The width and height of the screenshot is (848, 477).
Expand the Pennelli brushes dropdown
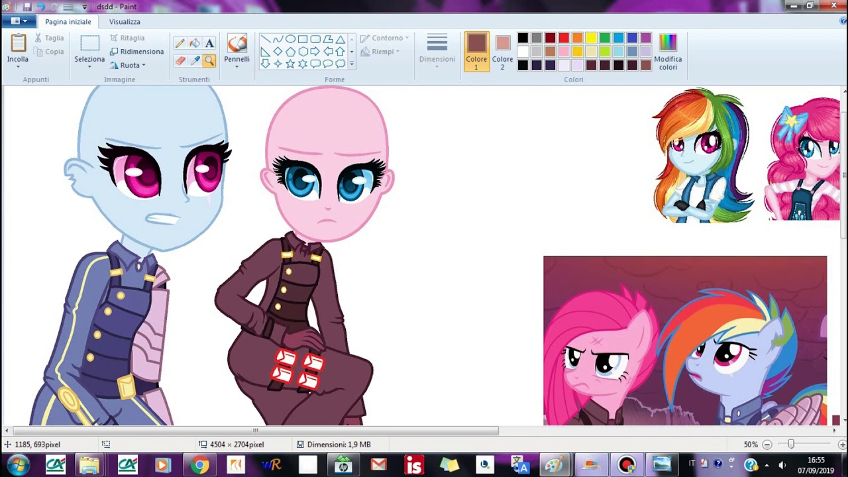click(x=237, y=67)
